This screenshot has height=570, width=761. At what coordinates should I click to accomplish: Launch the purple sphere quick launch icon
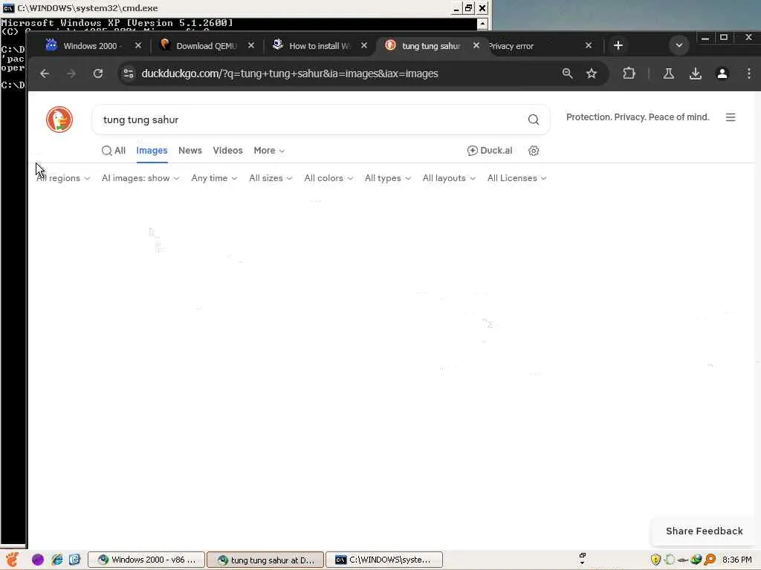click(38, 560)
